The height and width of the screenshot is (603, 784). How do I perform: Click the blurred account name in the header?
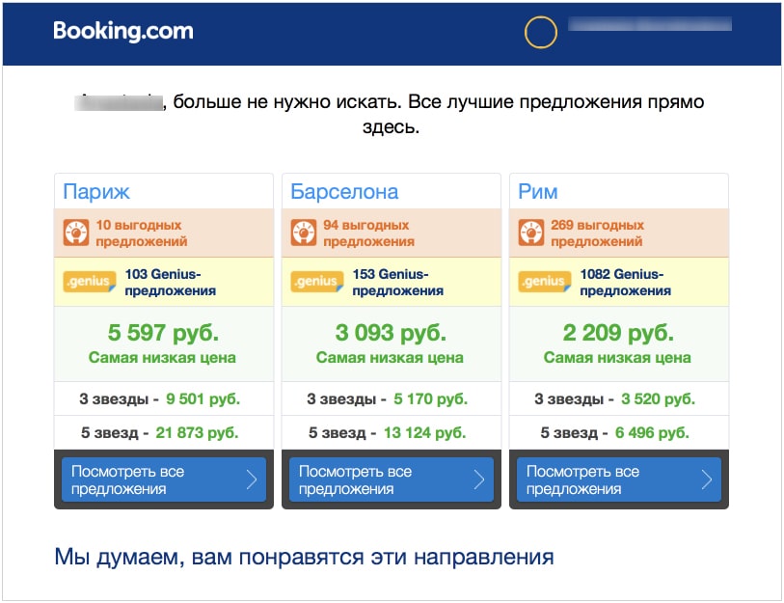[x=650, y=24]
